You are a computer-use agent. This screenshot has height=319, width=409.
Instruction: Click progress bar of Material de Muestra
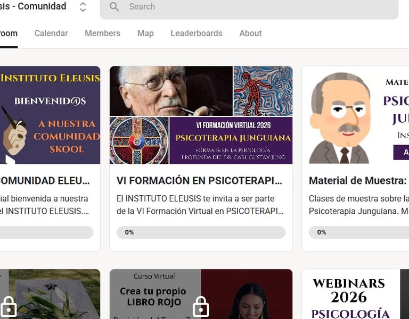pyautogui.click(x=359, y=232)
